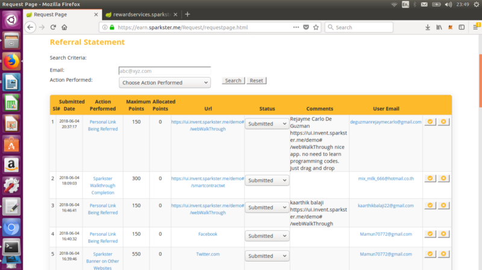Close the Request Page tab
Screen dimensions: 482x270
(96, 14)
